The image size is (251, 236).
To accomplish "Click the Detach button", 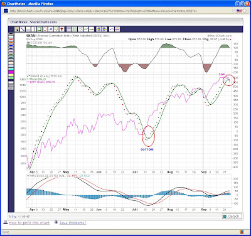I will pos(232,217).
